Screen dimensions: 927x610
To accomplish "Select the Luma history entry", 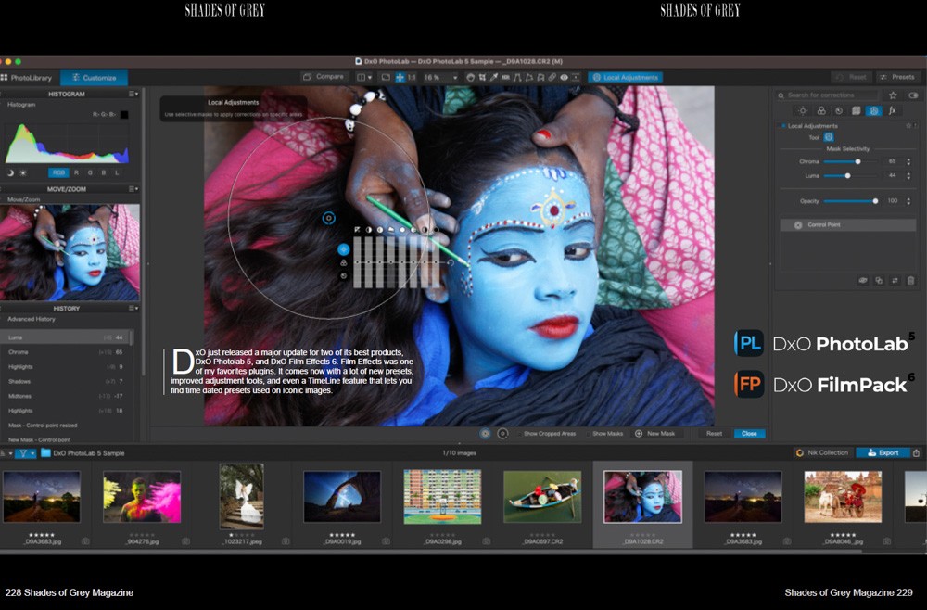I will 66,337.
